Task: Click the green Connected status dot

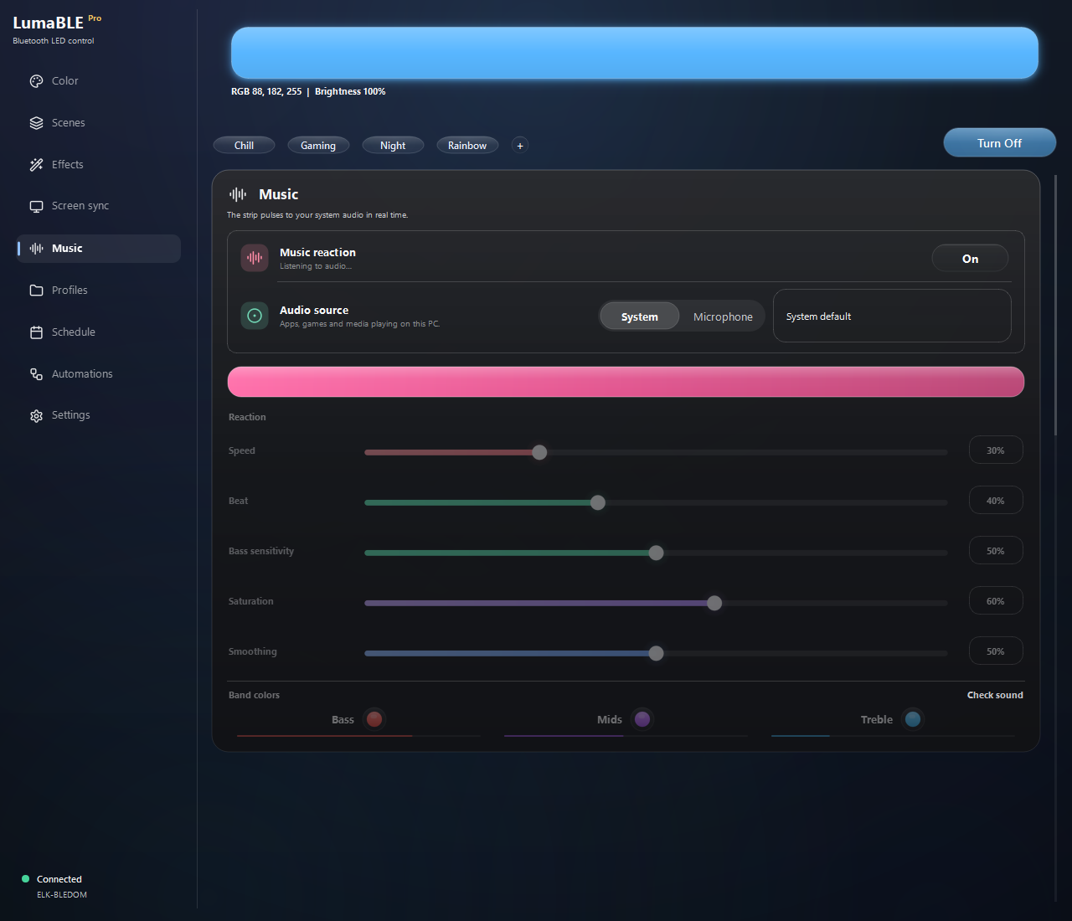Action: 25,879
